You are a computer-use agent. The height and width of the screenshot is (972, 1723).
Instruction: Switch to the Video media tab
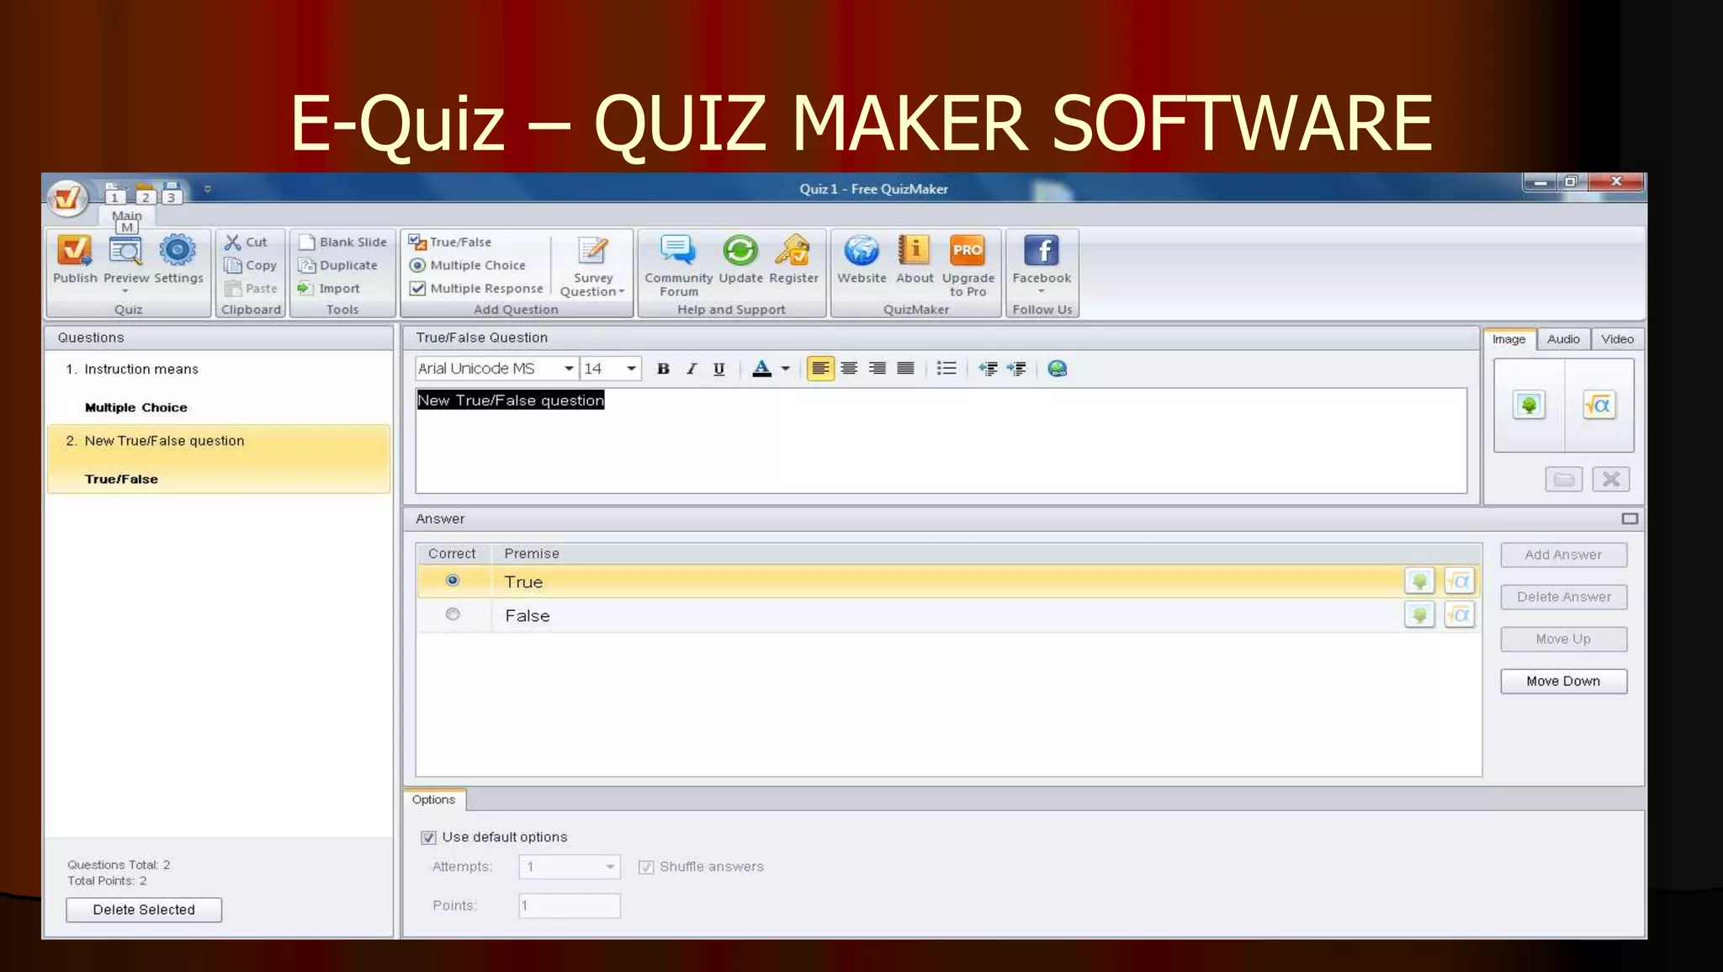[1617, 339]
